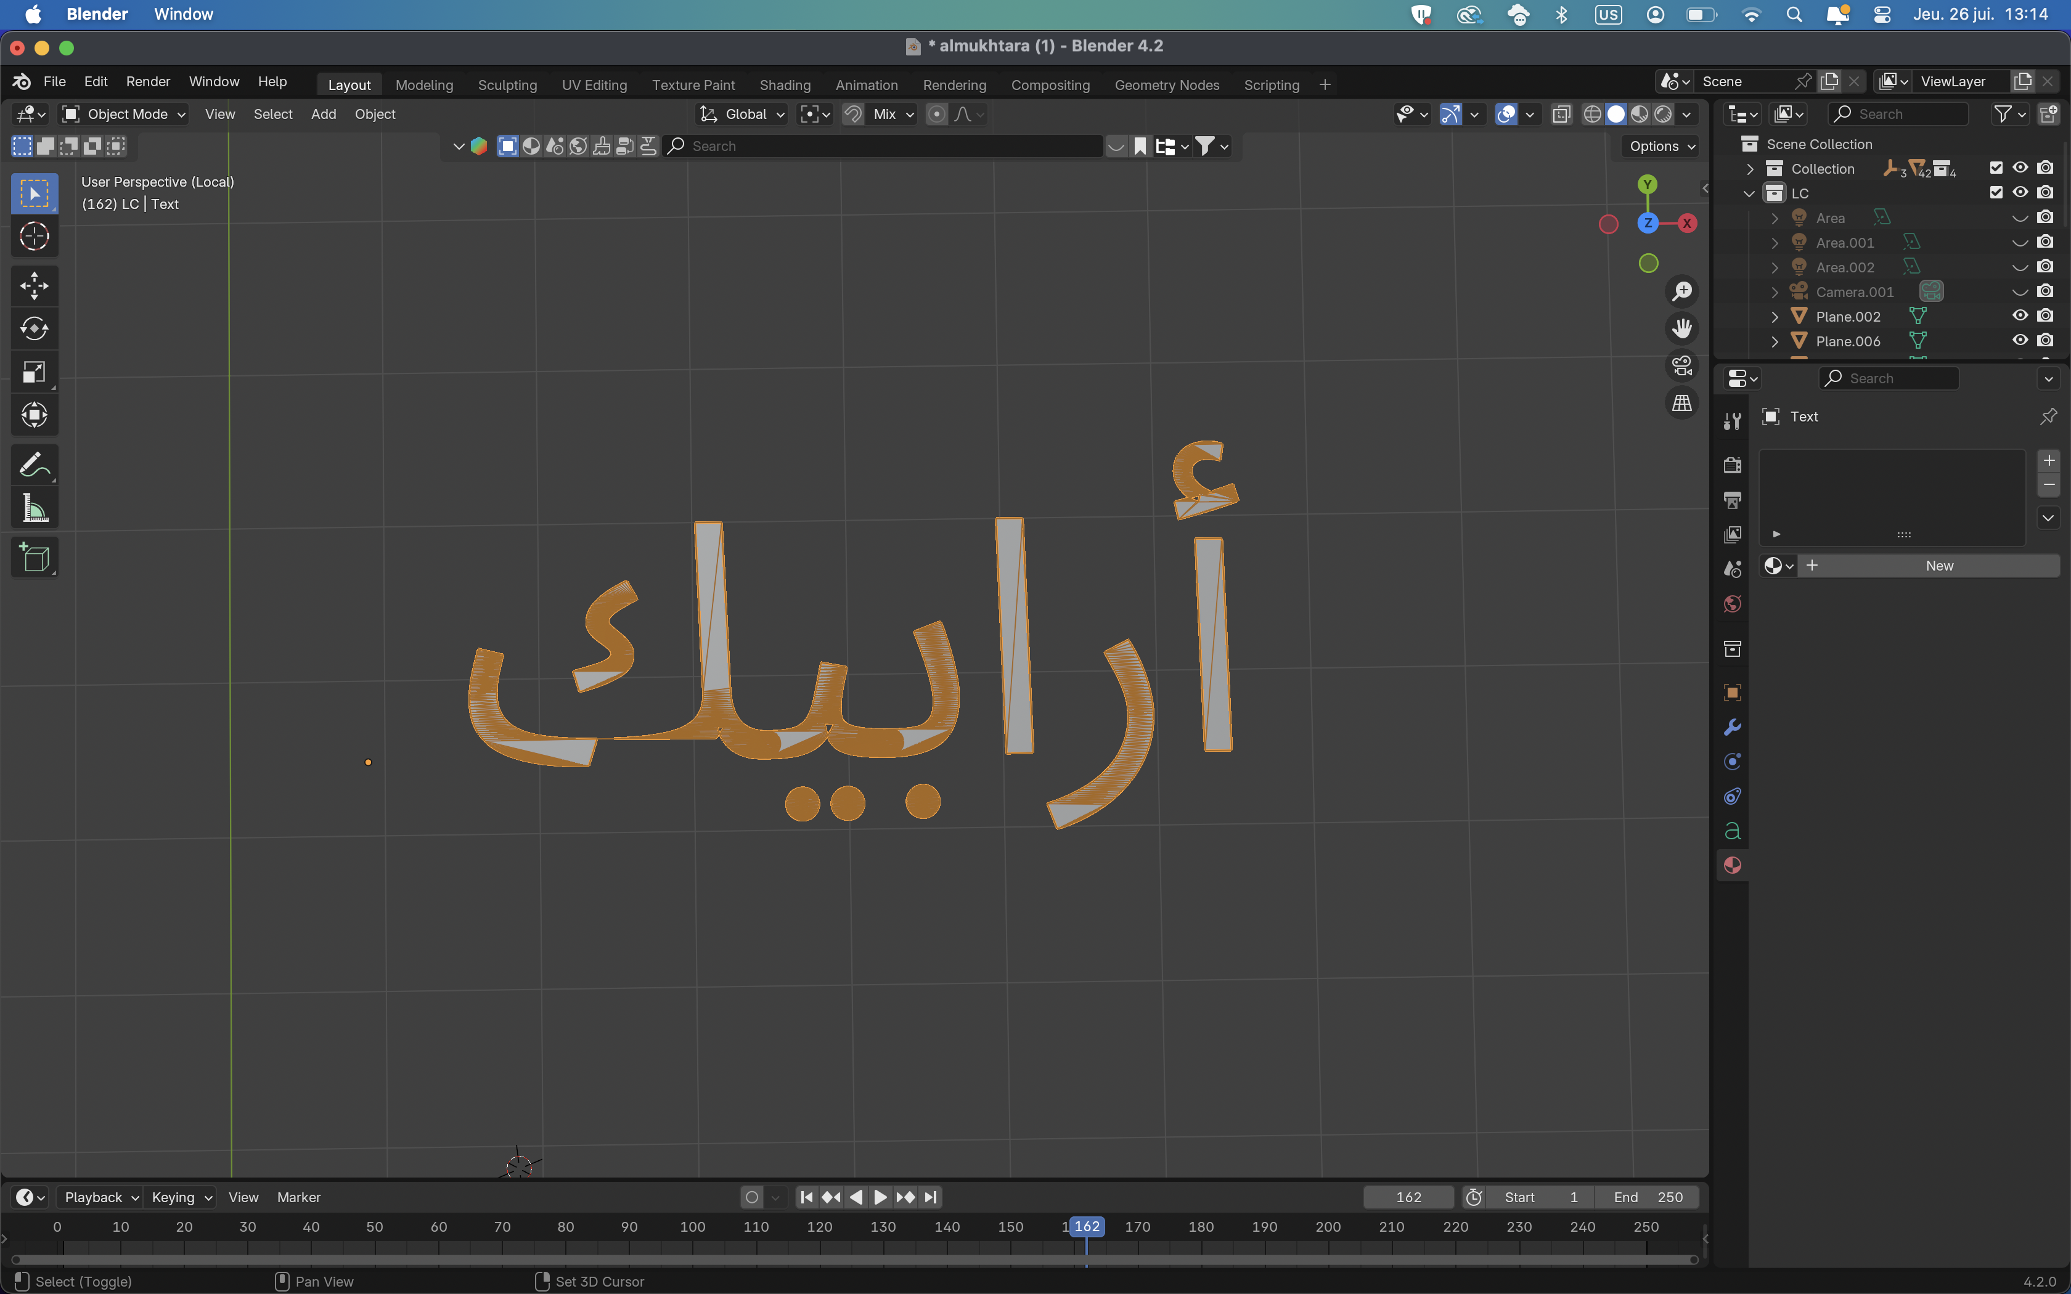
Task: Open the World properties tab
Action: 1732,604
